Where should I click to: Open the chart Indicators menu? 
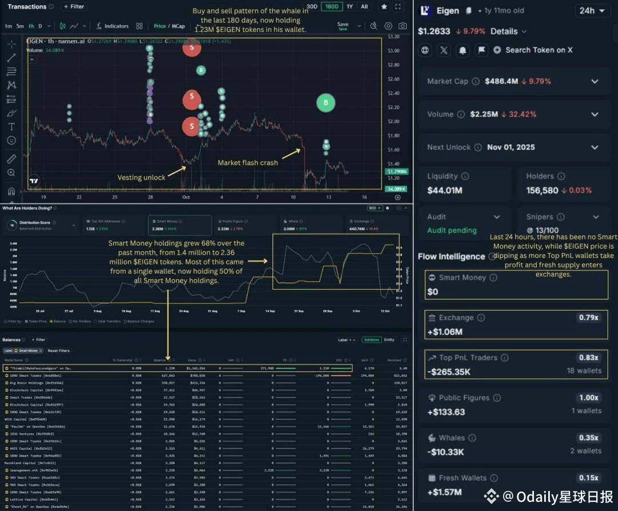click(112, 26)
